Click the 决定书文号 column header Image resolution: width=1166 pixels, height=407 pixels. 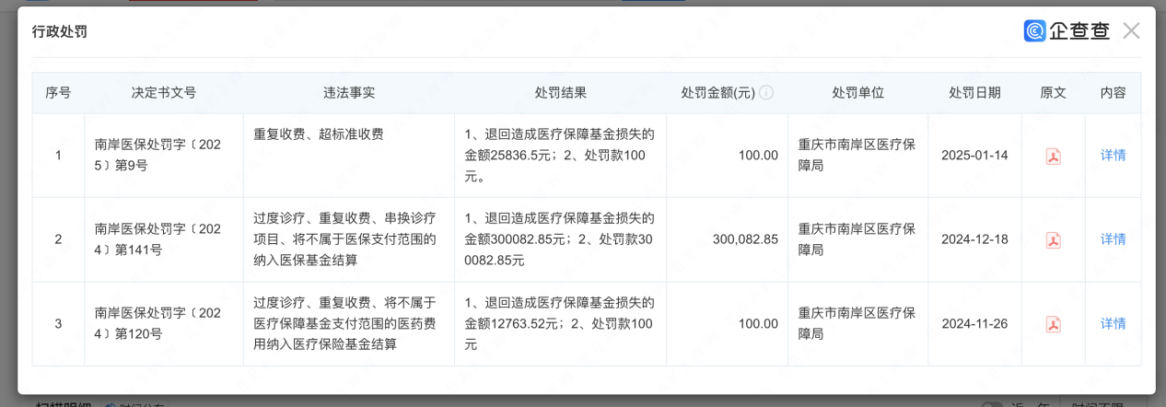pyautogui.click(x=164, y=93)
